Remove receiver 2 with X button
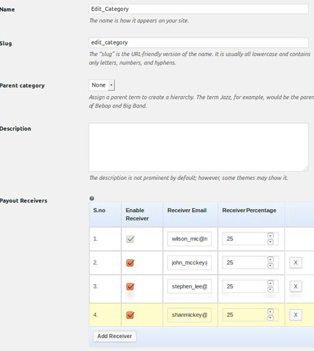The height and width of the screenshot is (351, 314). 296,262
